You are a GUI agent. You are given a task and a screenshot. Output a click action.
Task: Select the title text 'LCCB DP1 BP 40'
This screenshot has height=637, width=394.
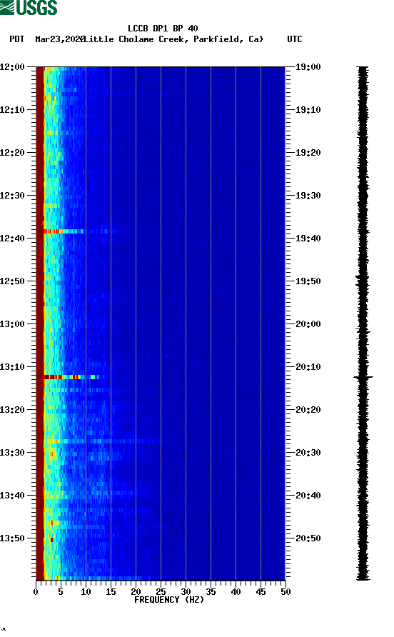pyautogui.click(x=163, y=29)
